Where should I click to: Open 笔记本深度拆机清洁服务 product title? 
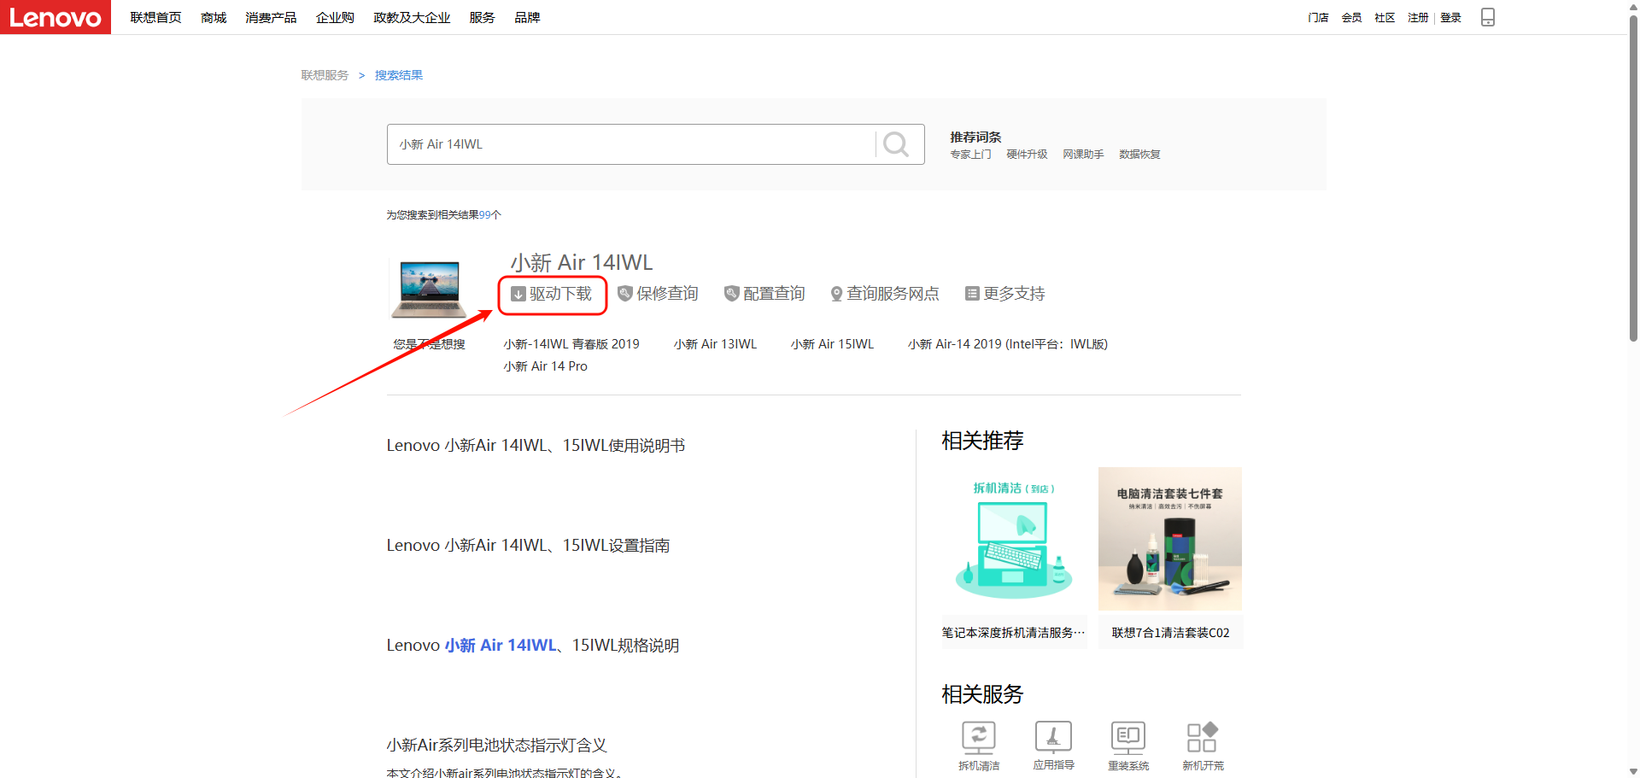(1014, 633)
